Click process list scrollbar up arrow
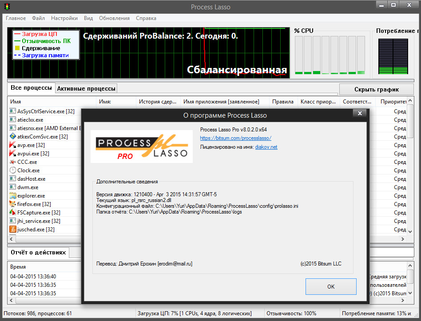421x321 pixels. pos(410,101)
